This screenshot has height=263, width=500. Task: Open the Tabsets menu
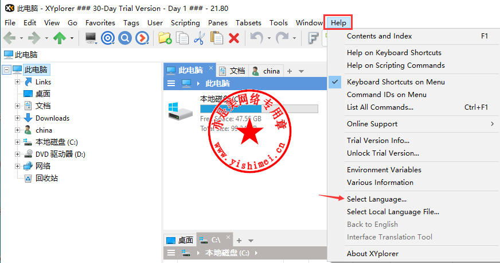point(248,22)
